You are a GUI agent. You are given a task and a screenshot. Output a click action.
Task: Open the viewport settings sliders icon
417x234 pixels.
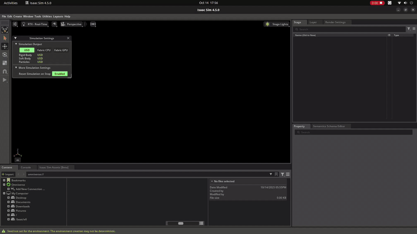point(15,24)
